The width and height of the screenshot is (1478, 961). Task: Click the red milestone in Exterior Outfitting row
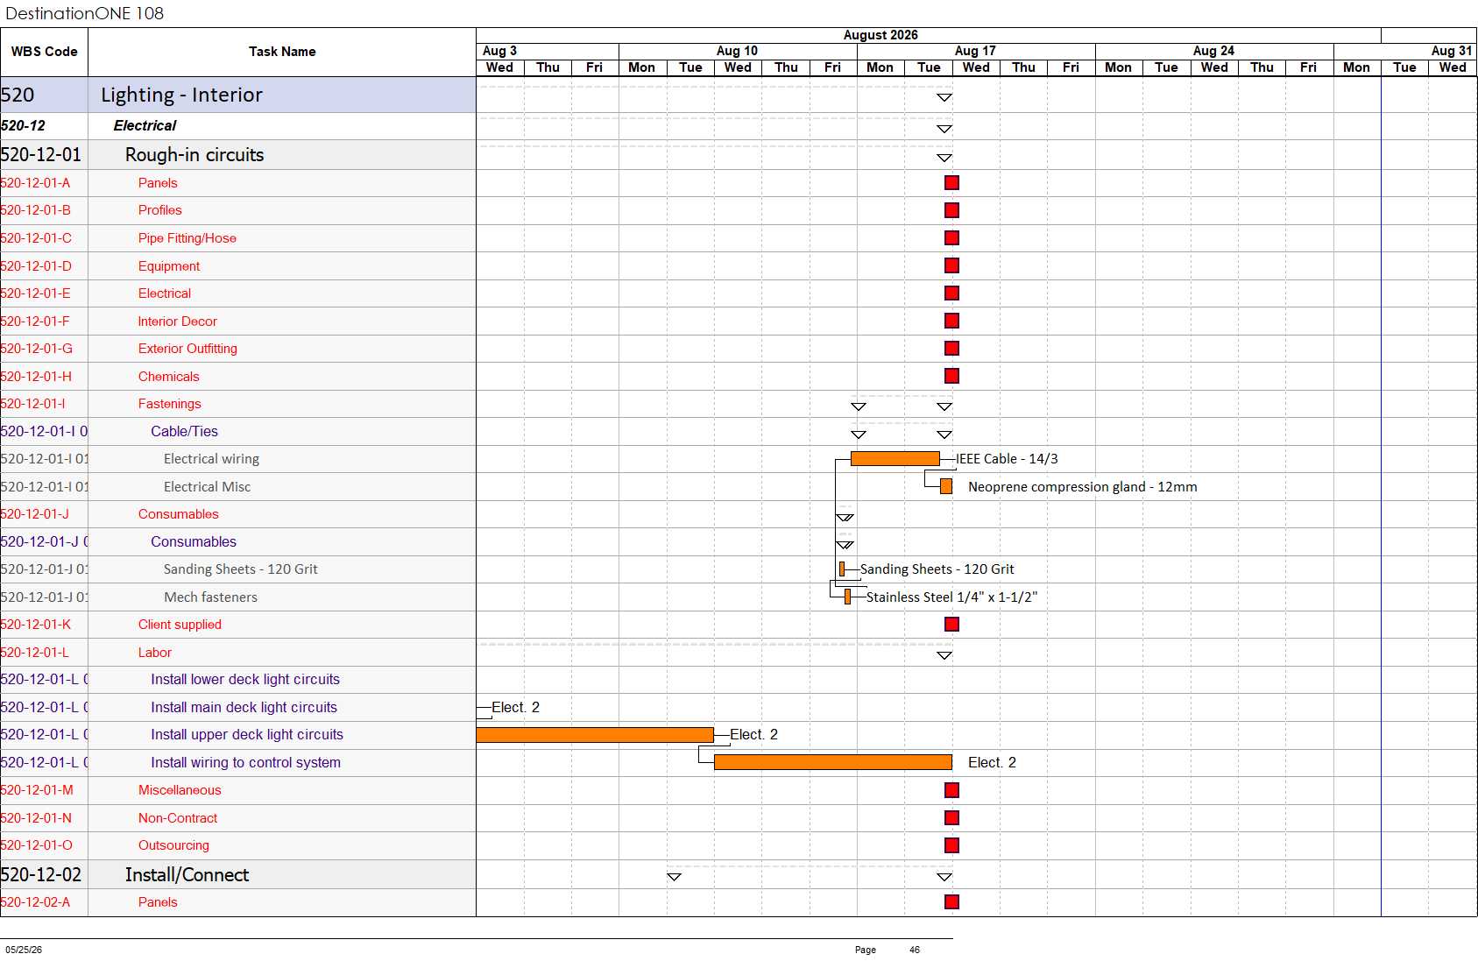[951, 349]
